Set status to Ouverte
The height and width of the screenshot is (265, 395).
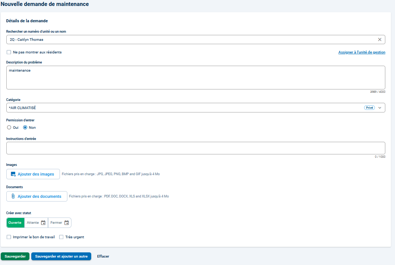click(x=15, y=223)
